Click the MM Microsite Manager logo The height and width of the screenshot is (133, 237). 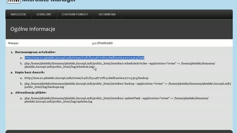(41, 1)
